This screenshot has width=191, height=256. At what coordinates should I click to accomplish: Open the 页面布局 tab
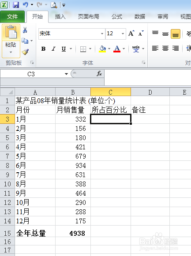coord(88,17)
